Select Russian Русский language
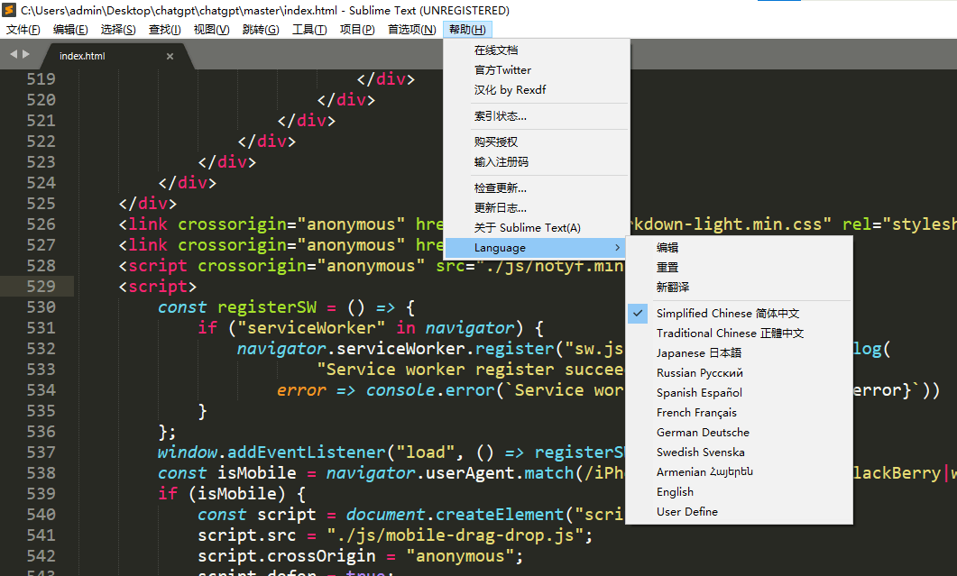The width and height of the screenshot is (957, 576). [x=739, y=373]
